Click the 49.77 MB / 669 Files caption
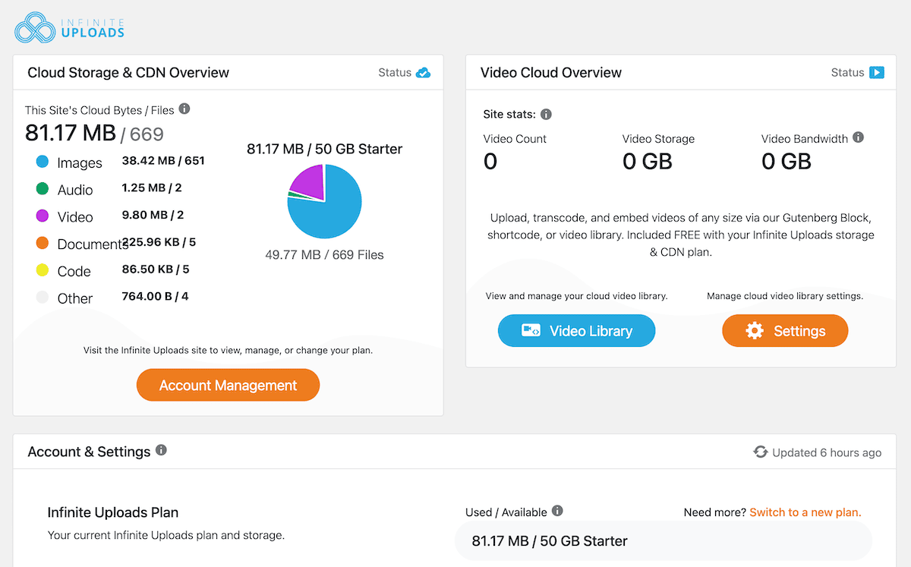Image resolution: width=911 pixels, height=567 pixels. point(324,255)
